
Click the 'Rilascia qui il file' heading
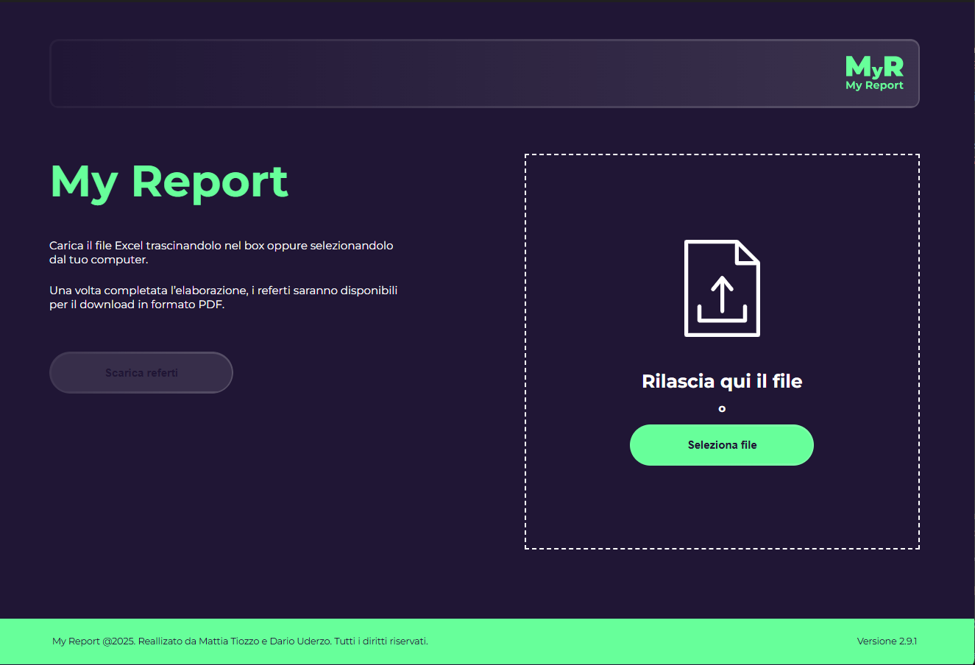coord(722,381)
